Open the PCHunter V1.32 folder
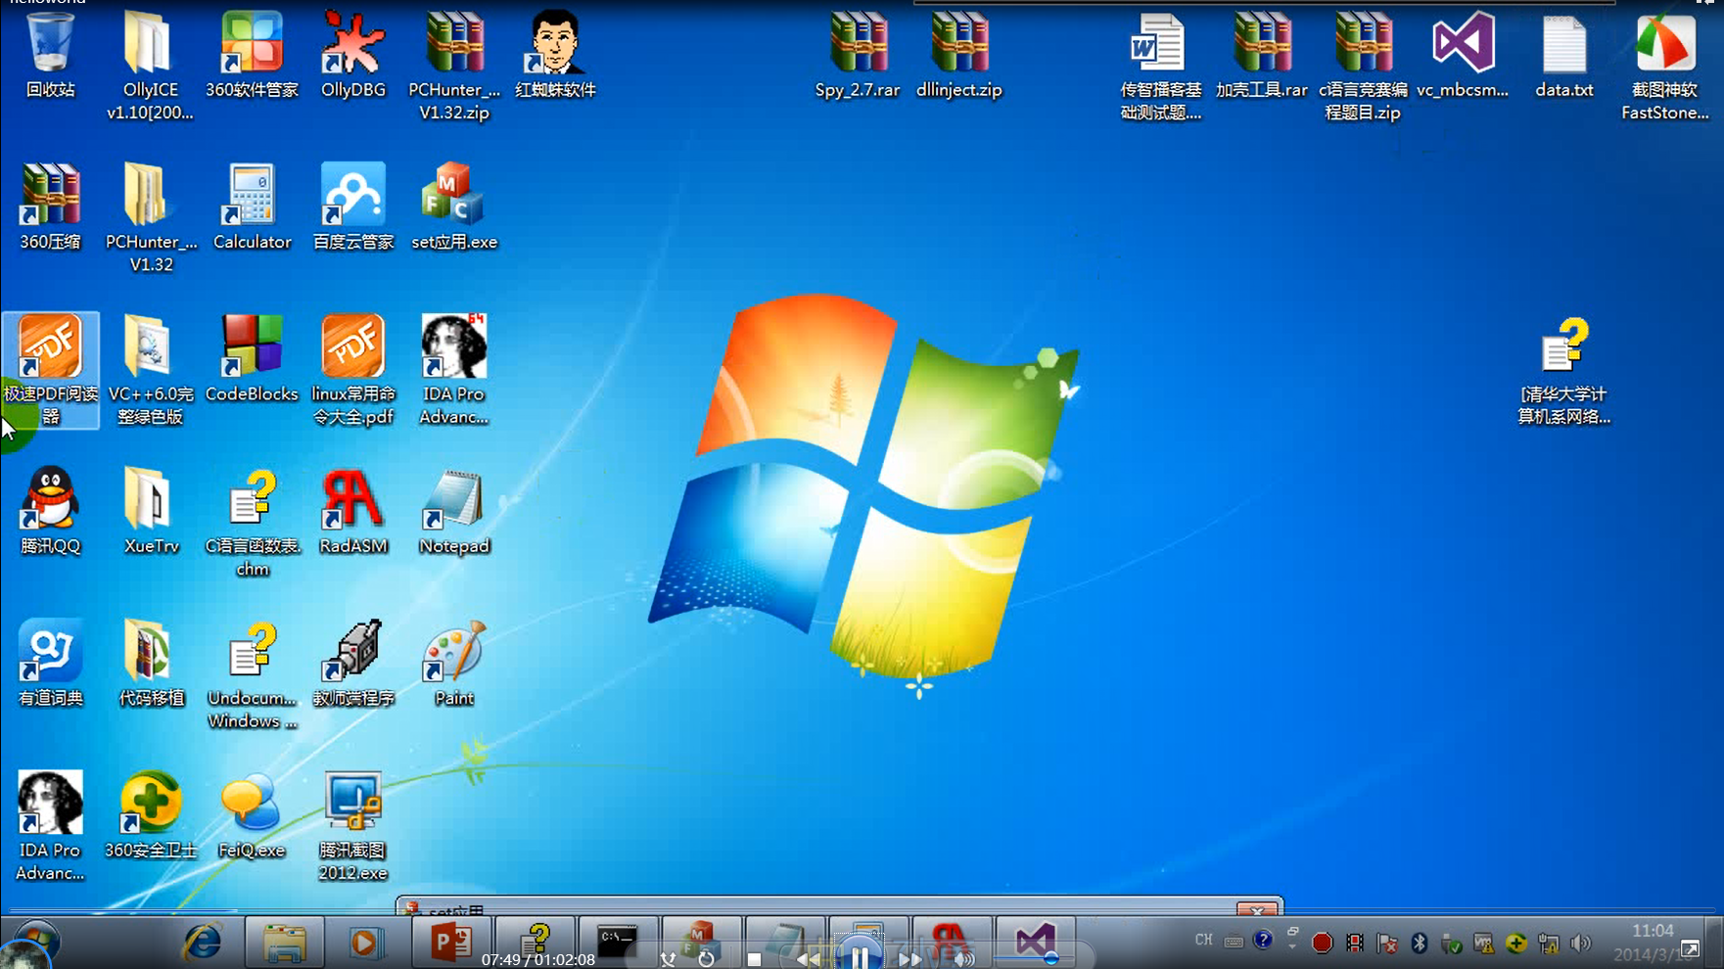The width and height of the screenshot is (1724, 969). click(151, 217)
